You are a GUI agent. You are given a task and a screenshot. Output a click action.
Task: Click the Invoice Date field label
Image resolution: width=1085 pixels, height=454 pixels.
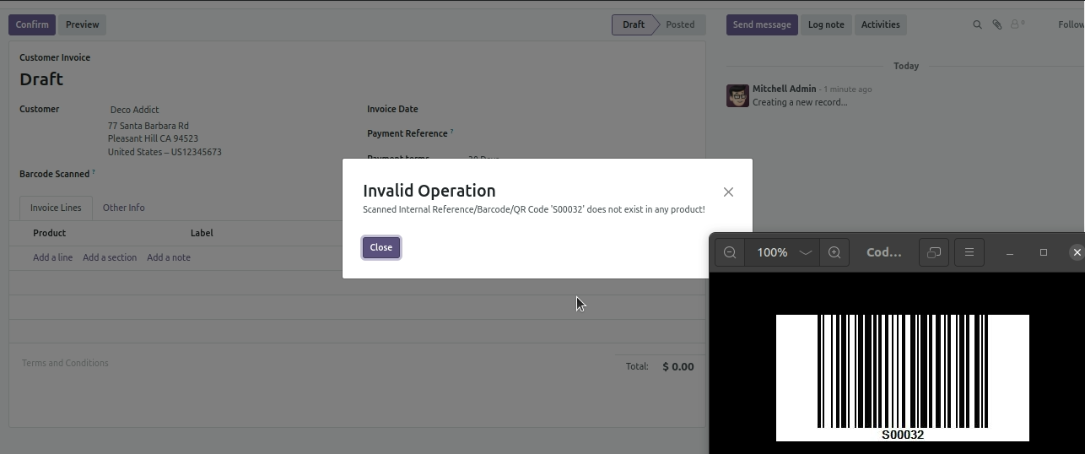(x=392, y=109)
